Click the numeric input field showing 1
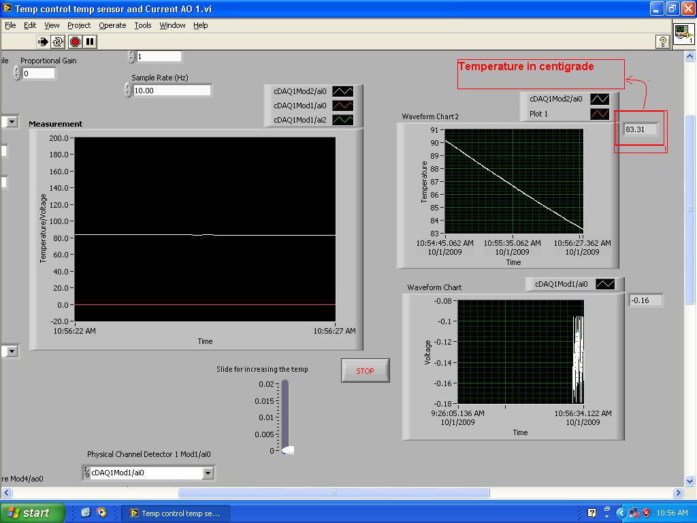The image size is (697, 523). 159,57
